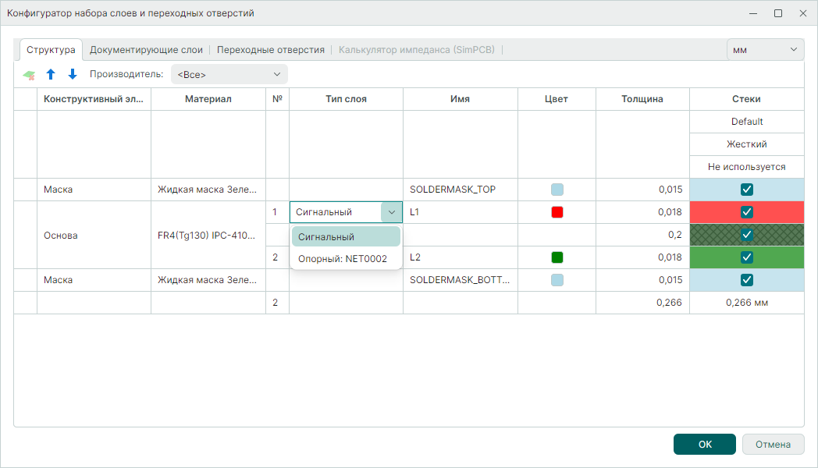Move layer up with the up arrow

pyautogui.click(x=51, y=75)
